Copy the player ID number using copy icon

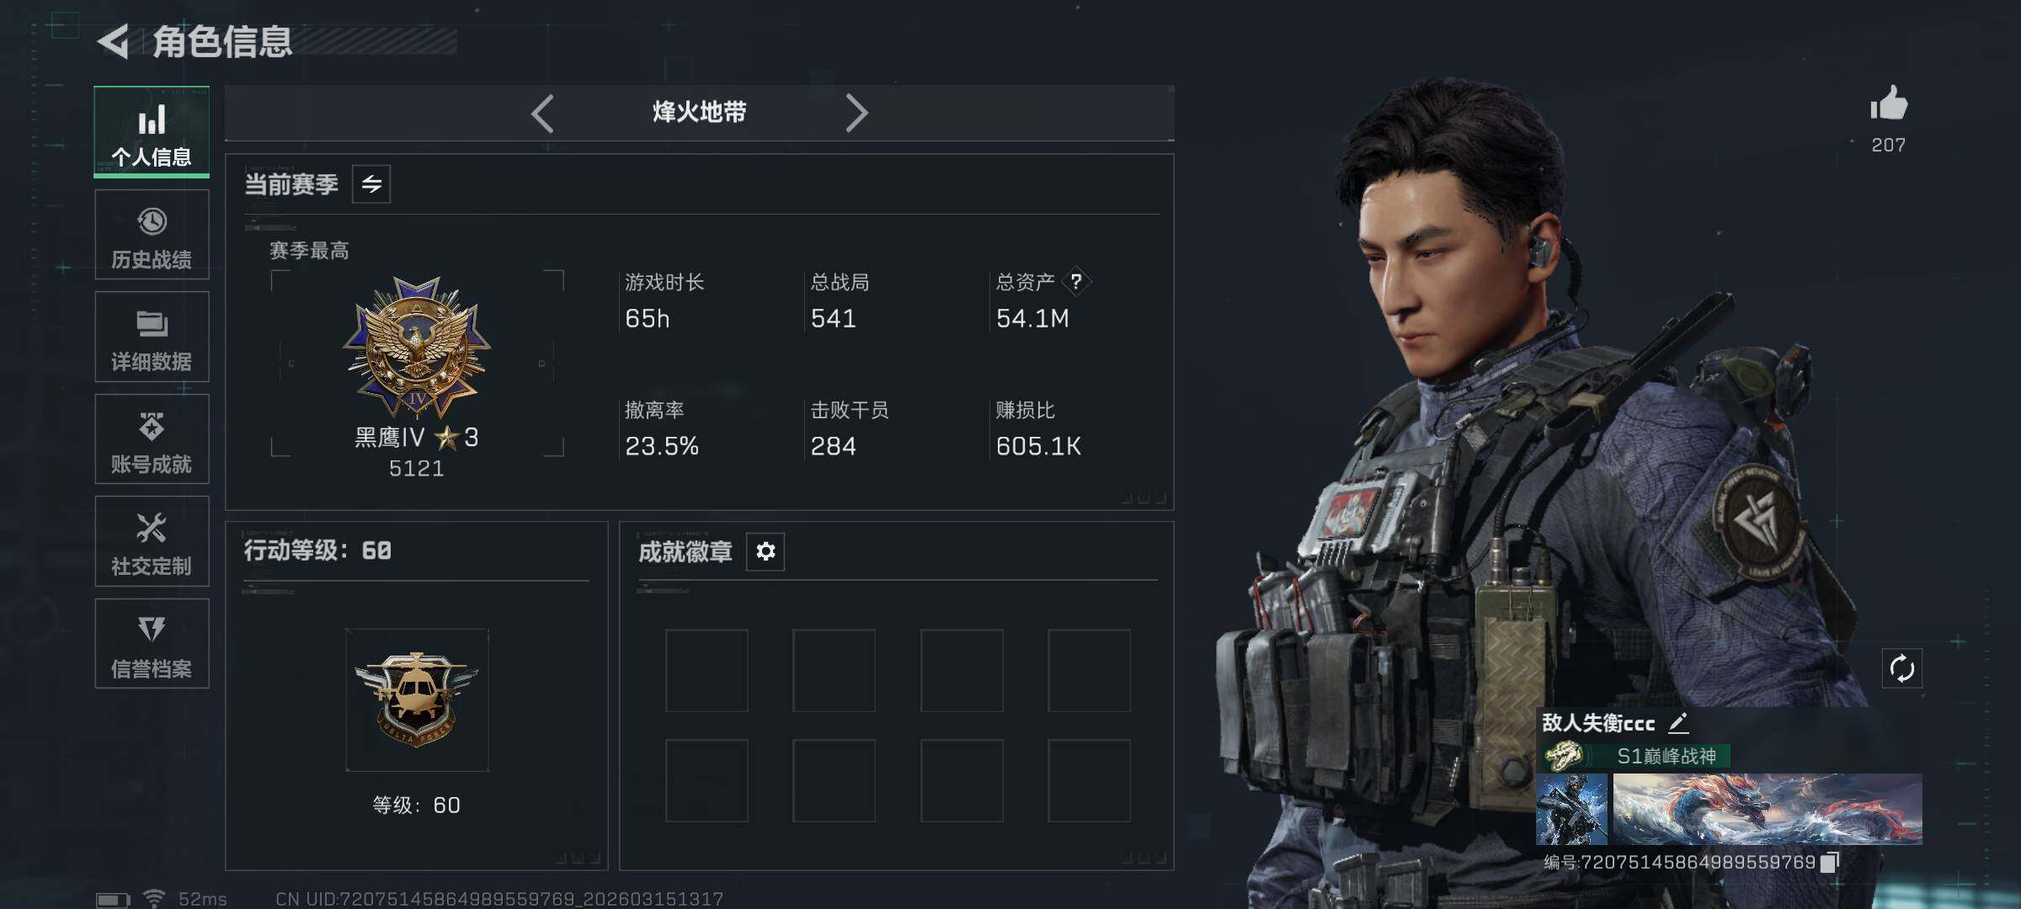coord(1830,863)
